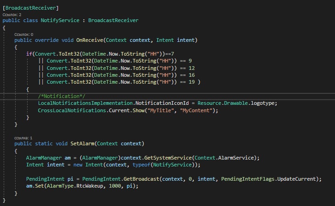Click the AlarmService constant
Viewport: 335px width, 206px height.
tap(236, 158)
